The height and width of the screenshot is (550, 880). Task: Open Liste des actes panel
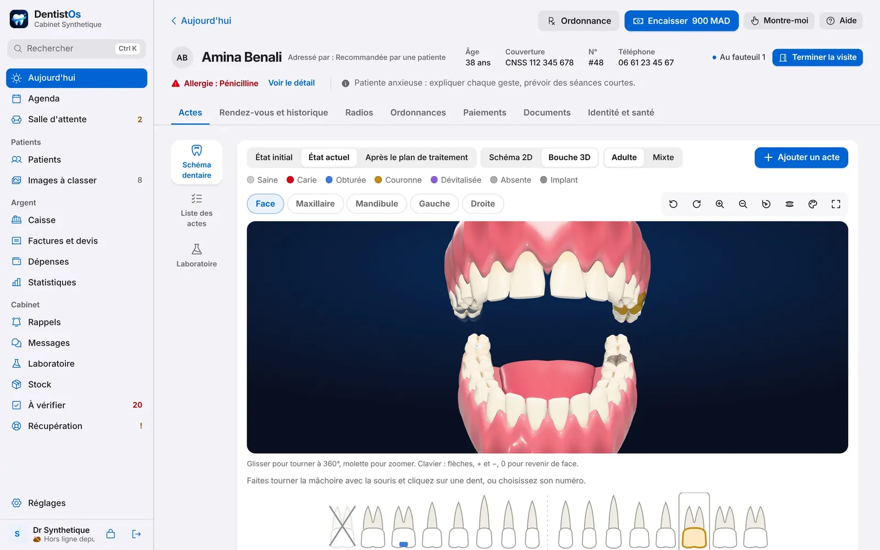point(196,211)
